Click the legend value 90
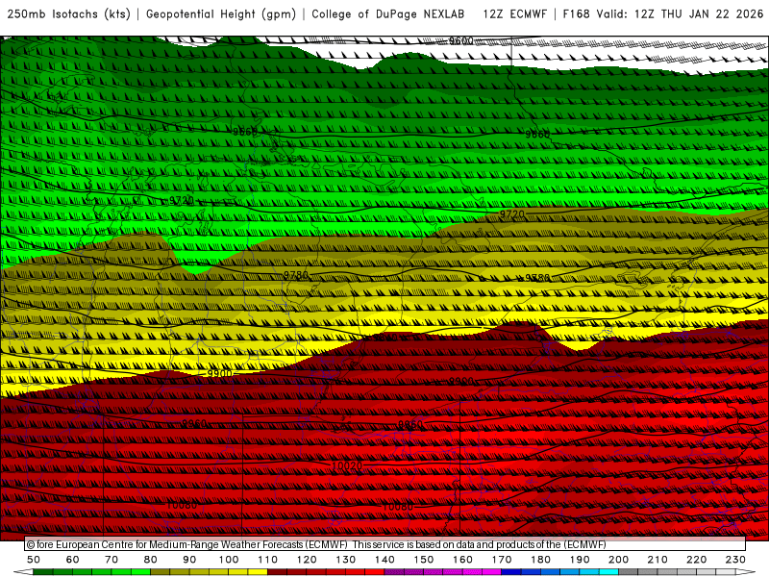The height and width of the screenshot is (577, 769). click(x=189, y=560)
